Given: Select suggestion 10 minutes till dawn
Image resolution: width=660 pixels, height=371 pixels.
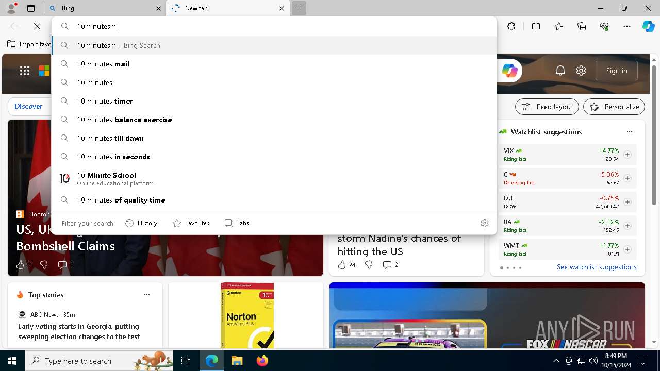Looking at the screenshot, I should tap(274, 138).
